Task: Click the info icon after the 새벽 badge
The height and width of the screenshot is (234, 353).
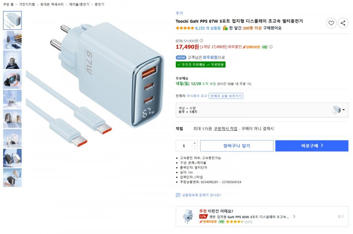Action: pos(271,47)
